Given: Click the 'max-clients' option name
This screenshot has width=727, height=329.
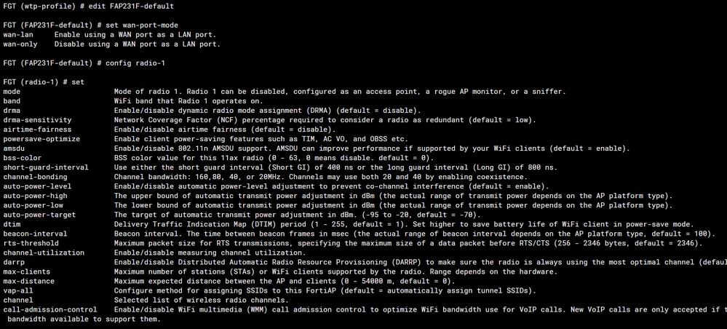Looking at the screenshot, I should [x=25, y=271].
